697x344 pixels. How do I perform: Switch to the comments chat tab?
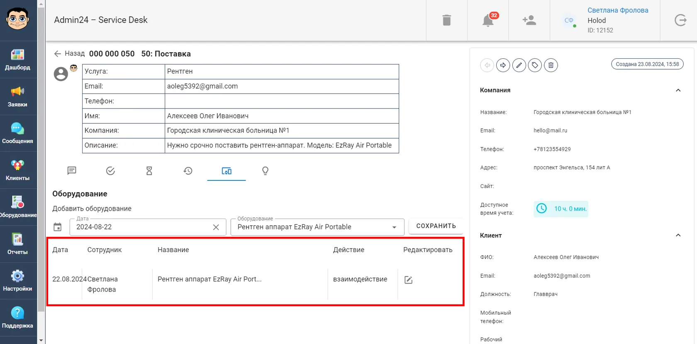(x=72, y=171)
